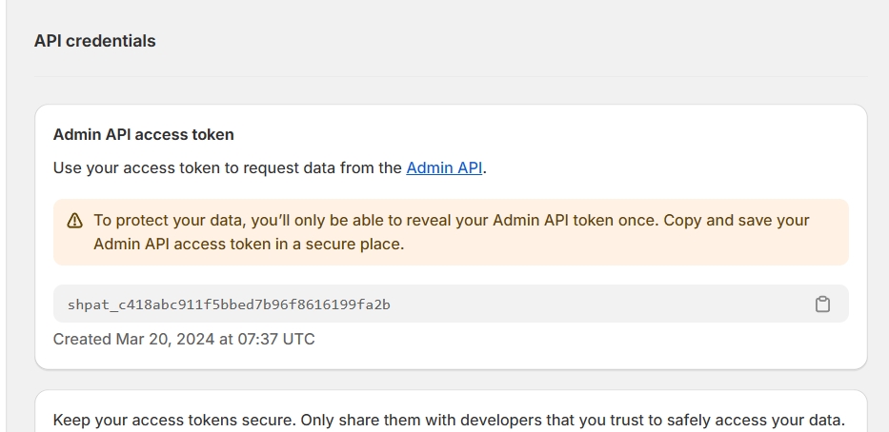Click empty area of token box before clipboard
Image resolution: width=889 pixels, height=432 pixels.
click(601, 304)
